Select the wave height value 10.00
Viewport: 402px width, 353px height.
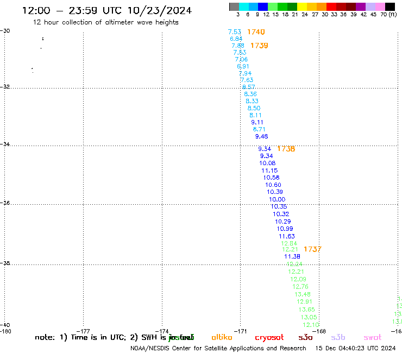point(277,199)
